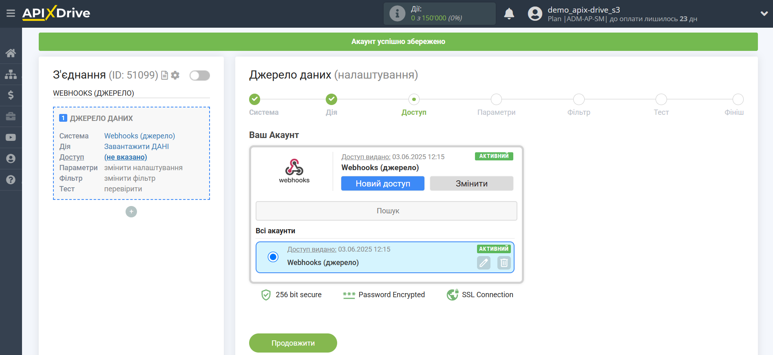Image resolution: width=773 pixels, height=355 pixels.
Task: Click the ApiX-Drive logo
Action: coord(56,13)
